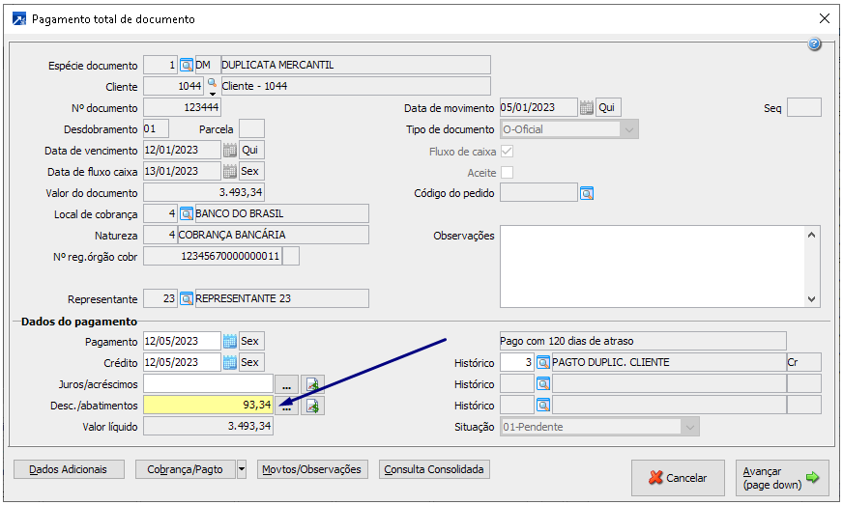The image size is (843, 505).
Task: Click calculator icon beside Desc./abatimentos
Action: pyautogui.click(x=314, y=406)
